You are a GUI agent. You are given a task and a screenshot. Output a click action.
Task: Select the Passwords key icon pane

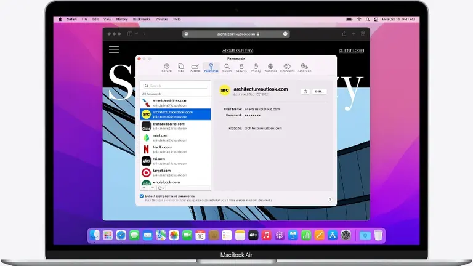211,68
